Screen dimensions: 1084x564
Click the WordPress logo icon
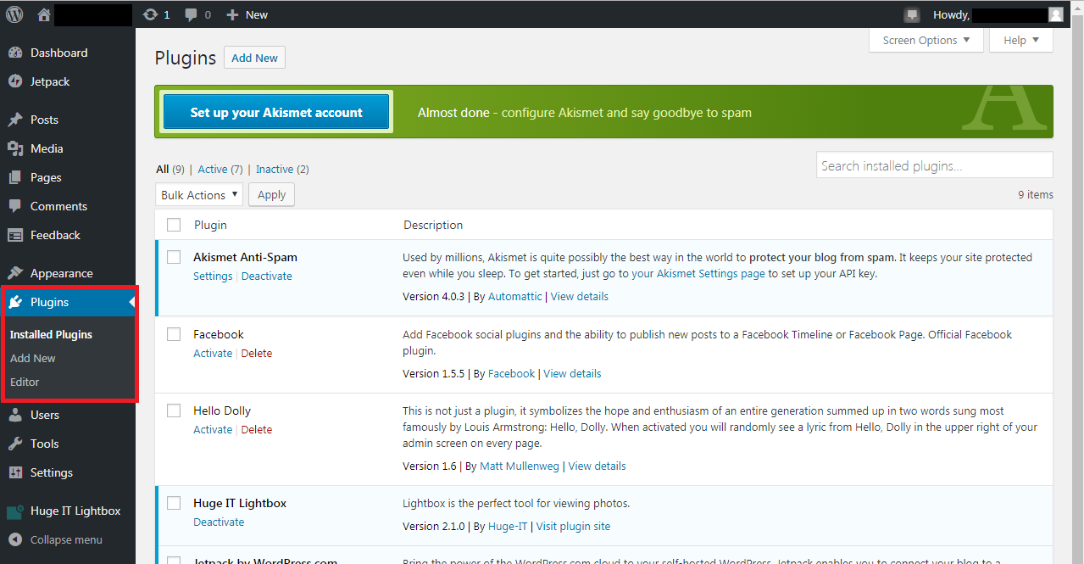pos(14,14)
